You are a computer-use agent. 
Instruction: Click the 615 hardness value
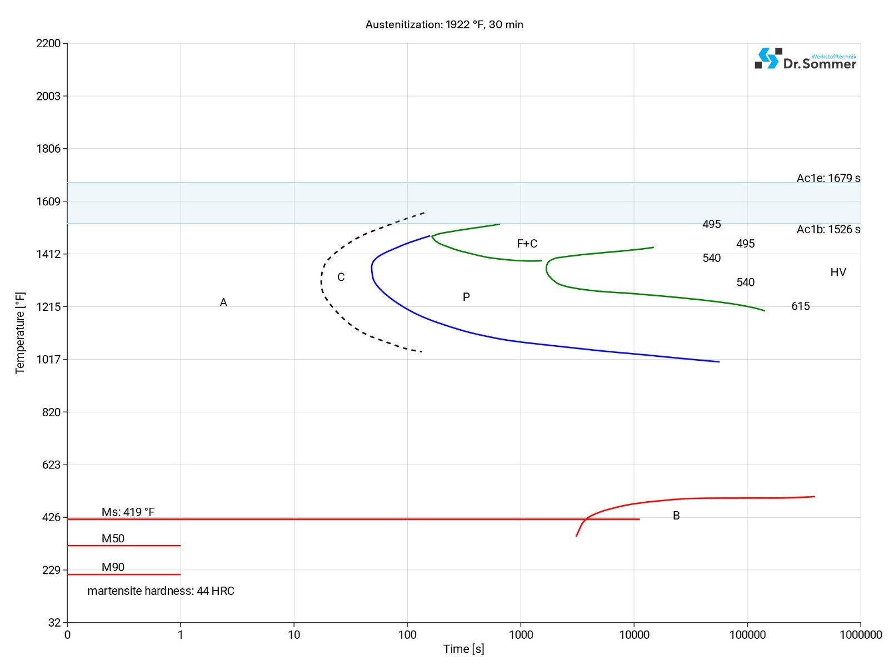[800, 306]
